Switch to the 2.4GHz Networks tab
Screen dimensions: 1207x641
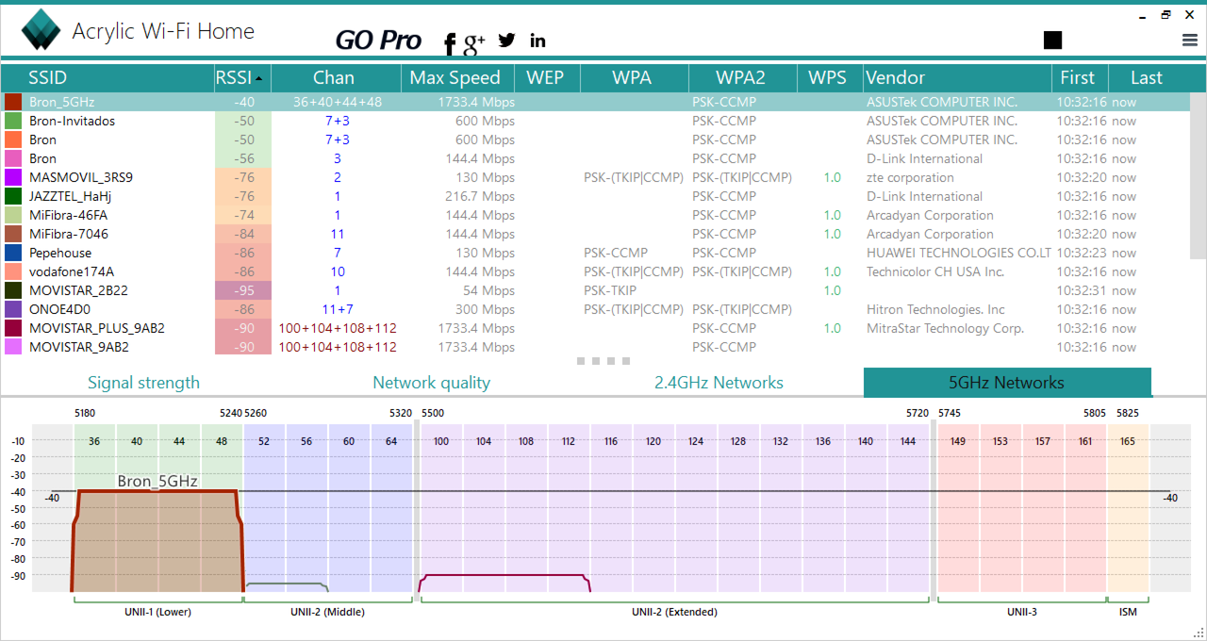tap(719, 383)
